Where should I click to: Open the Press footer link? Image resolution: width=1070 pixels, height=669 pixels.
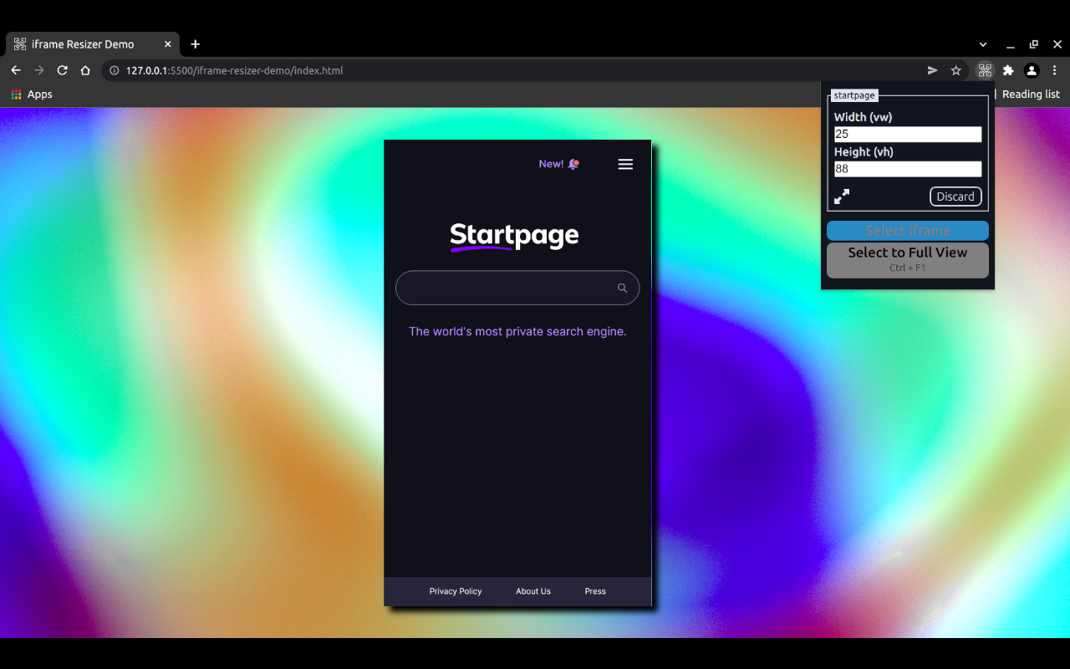point(595,591)
